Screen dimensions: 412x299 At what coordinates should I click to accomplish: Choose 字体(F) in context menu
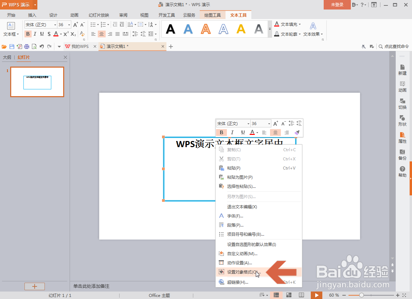tap(259, 216)
